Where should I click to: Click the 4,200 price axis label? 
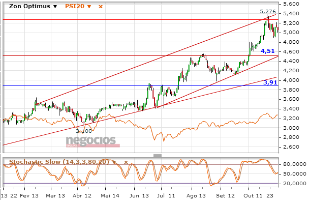coord(291,71)
